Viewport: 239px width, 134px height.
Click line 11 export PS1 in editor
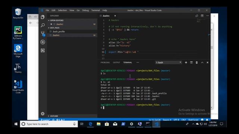124,52
